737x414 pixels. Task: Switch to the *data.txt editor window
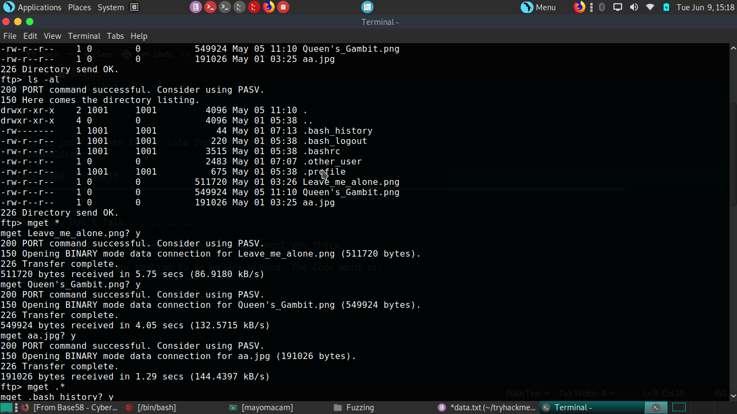[487, 408]
